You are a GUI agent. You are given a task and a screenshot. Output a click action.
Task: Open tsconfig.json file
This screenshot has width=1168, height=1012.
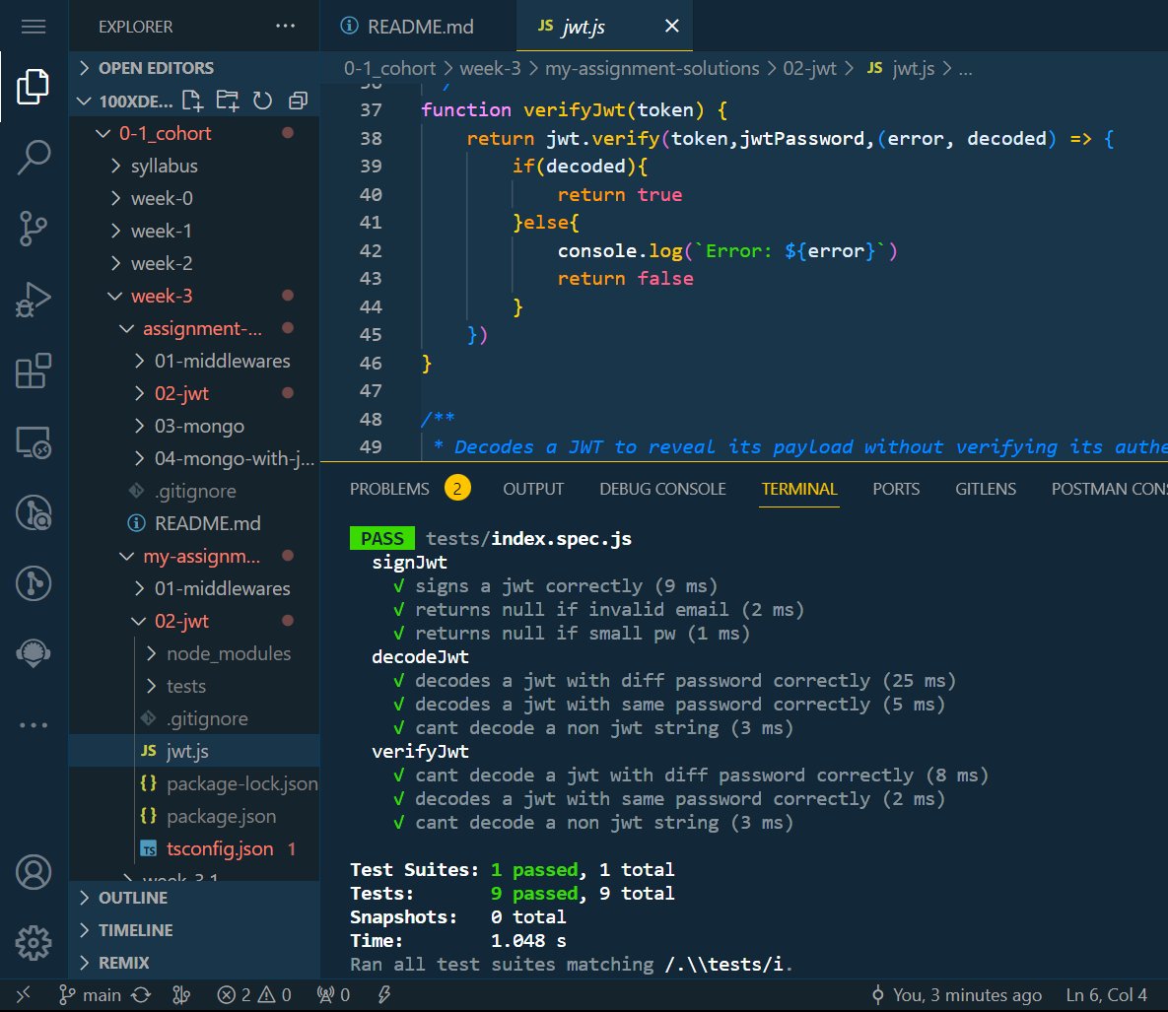click(x=194, y=848)
